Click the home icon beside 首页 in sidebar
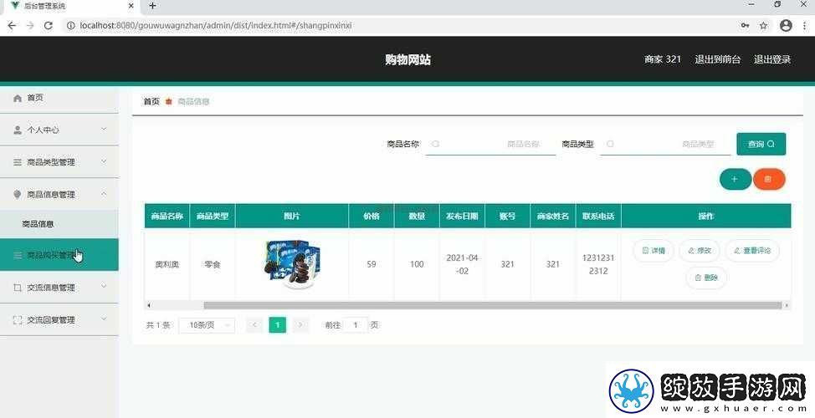 18,98
